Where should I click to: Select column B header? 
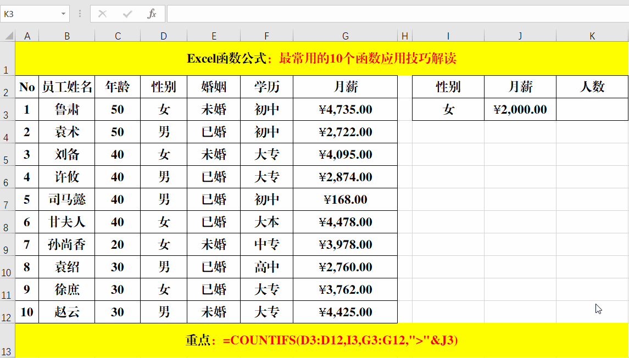coord(66,36)
